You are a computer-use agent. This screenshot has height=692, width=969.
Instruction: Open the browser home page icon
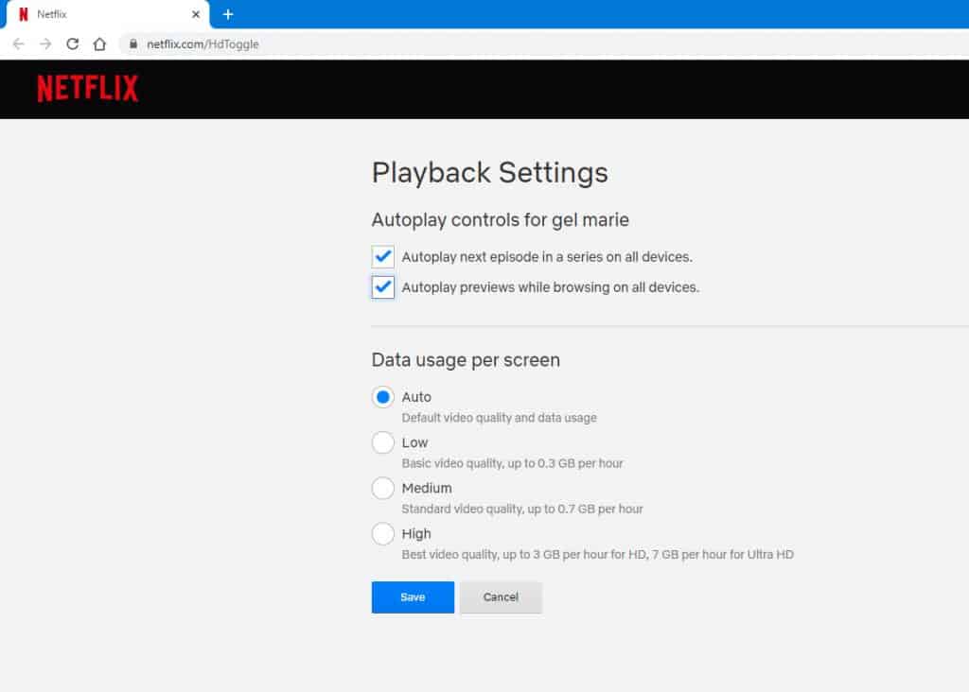(99, 43)
